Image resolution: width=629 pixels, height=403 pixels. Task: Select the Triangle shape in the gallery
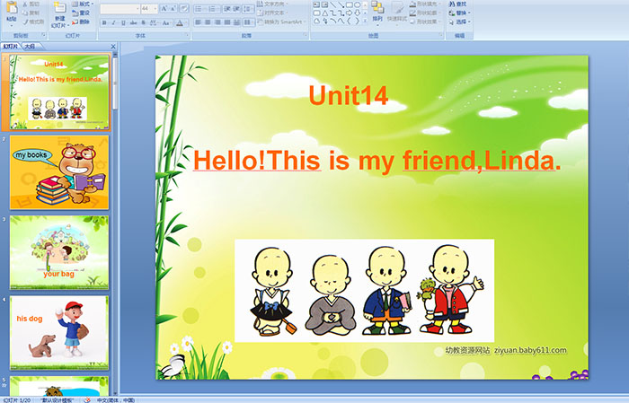(x=324, y=13)
